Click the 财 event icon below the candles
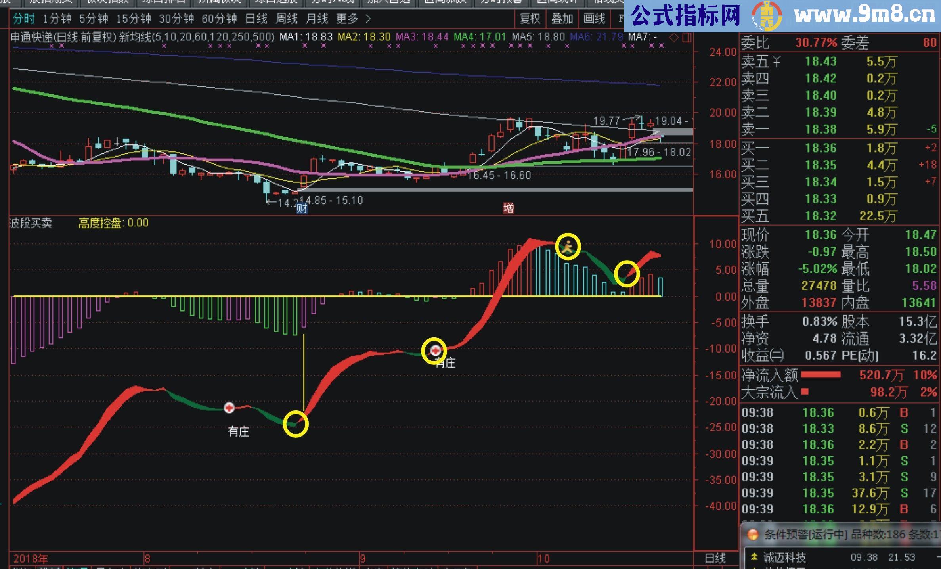 coord(301,208)
